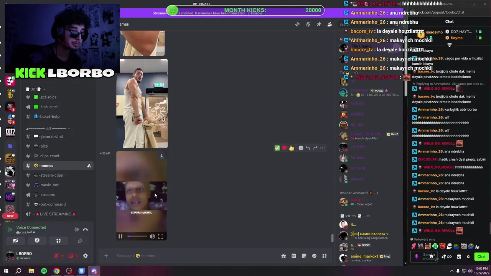
Task: Open the Windows Start menu
Action: [6, 271]
